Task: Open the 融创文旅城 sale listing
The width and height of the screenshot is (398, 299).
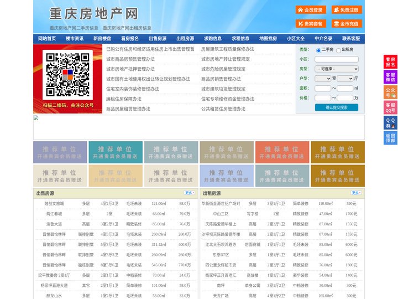Action: (x=54, y=204)
